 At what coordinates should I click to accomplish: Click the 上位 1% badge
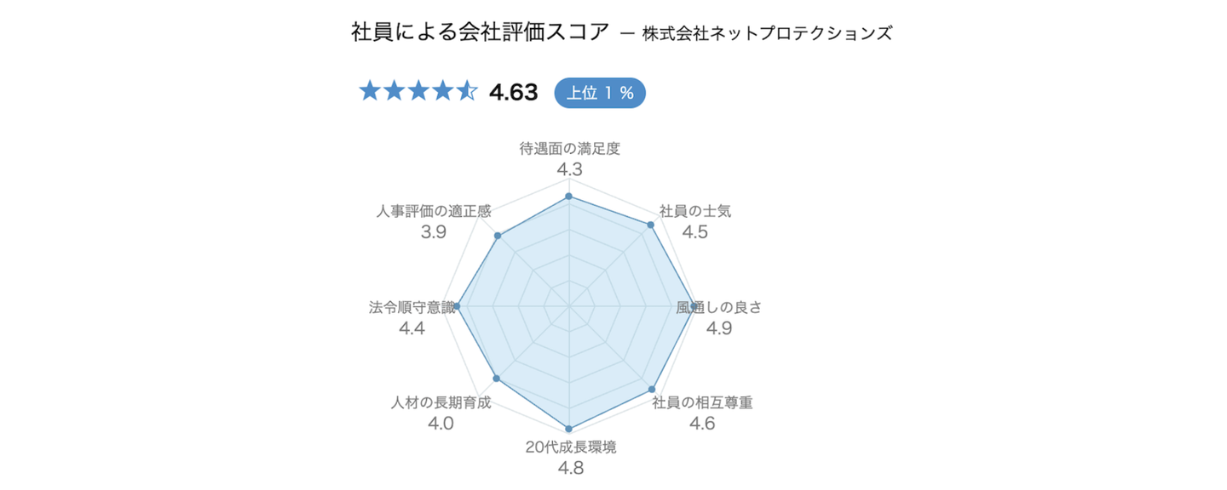600,93
